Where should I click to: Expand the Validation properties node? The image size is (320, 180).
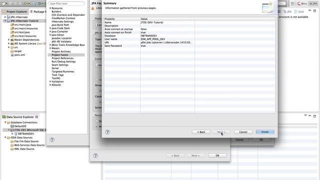pos(50,81)
